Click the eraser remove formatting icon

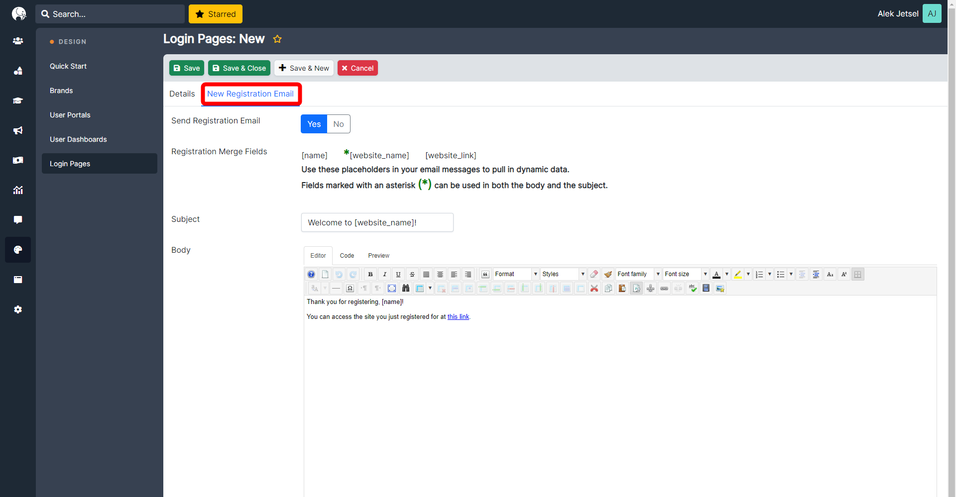(x=594, y=274)
